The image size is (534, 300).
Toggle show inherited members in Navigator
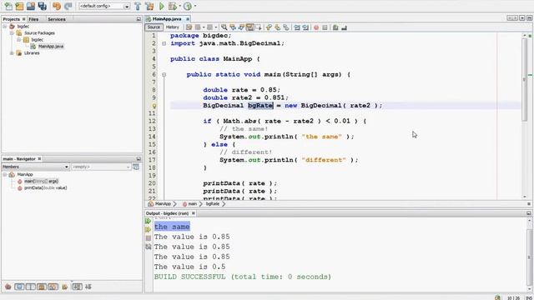(8, 287)
